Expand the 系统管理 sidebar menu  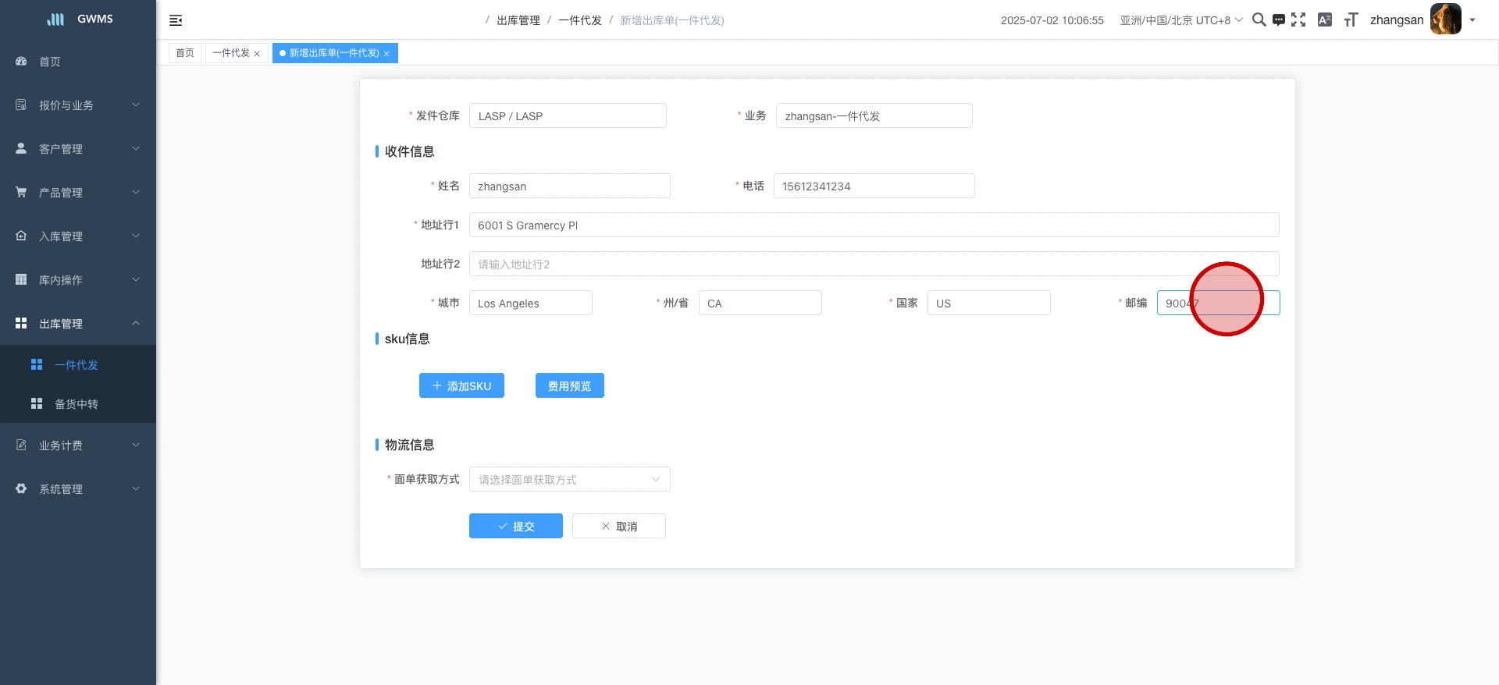coord(78,488)
